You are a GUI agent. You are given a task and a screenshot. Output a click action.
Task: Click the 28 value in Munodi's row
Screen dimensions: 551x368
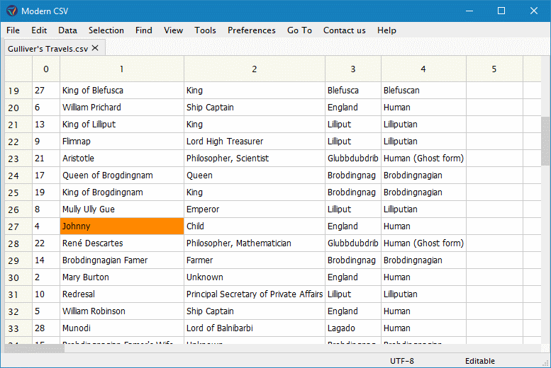46,328
